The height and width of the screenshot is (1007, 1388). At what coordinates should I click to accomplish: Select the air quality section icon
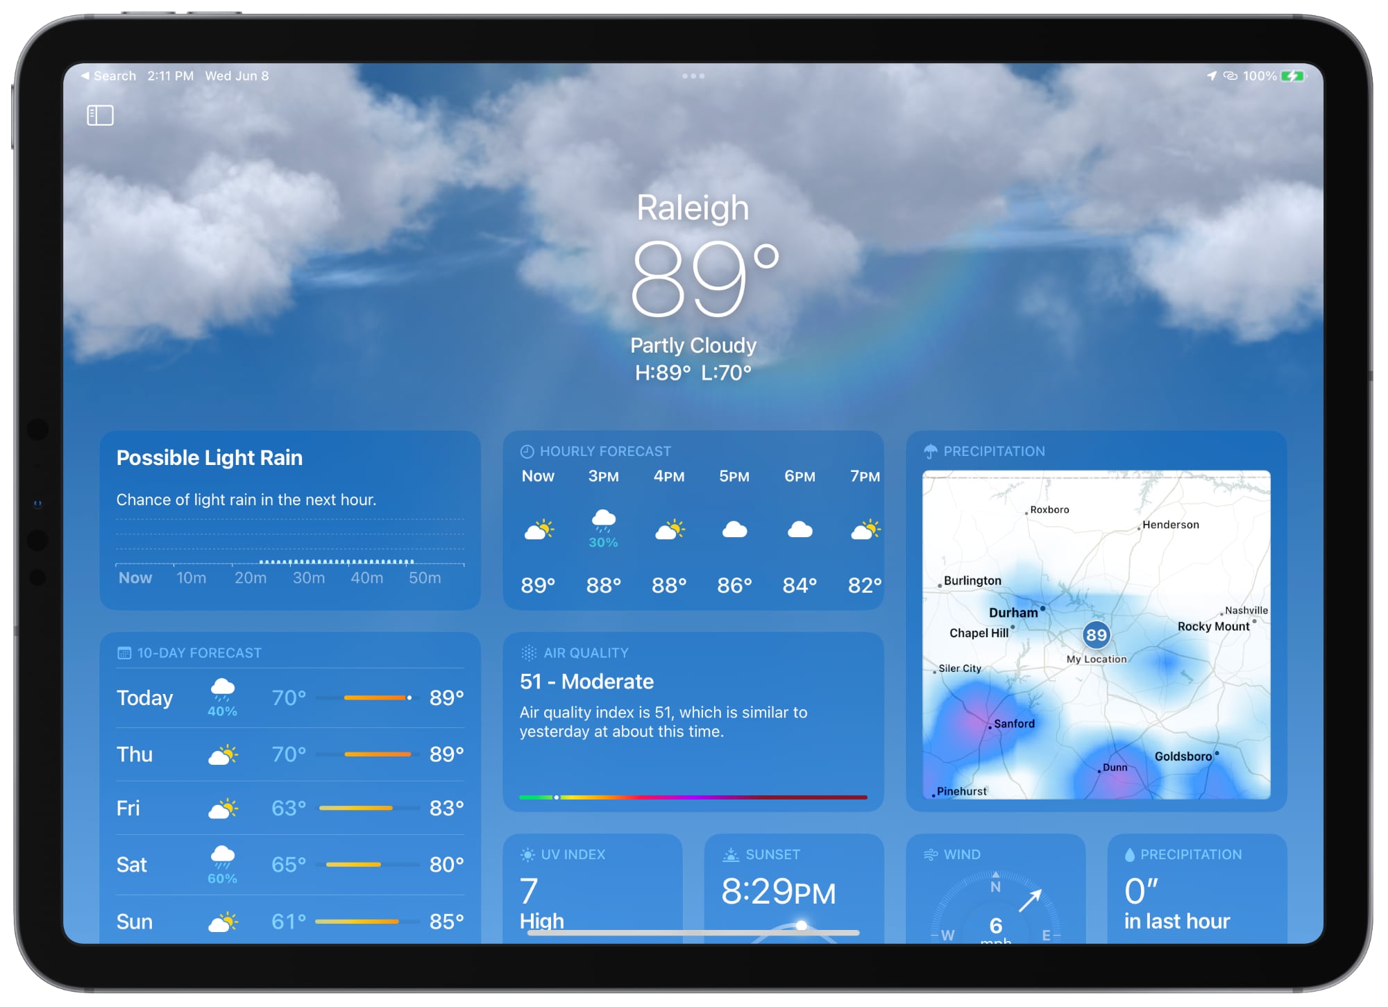point(526,652)
